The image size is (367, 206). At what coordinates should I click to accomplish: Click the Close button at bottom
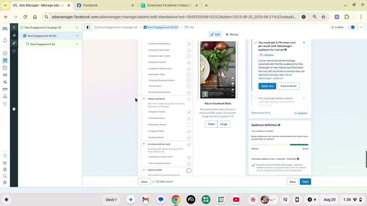(x=144, y=182)
